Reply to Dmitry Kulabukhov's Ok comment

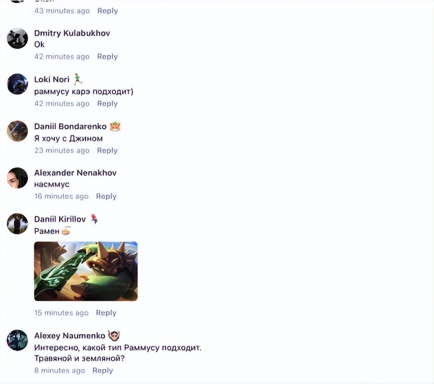point(107,57)
